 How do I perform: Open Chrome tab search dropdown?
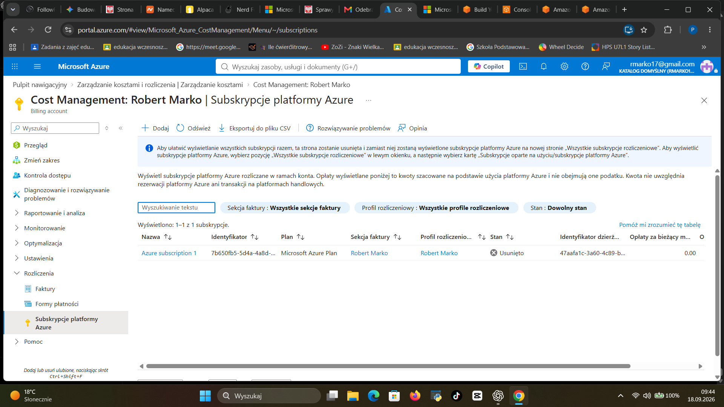pos(13,9)
